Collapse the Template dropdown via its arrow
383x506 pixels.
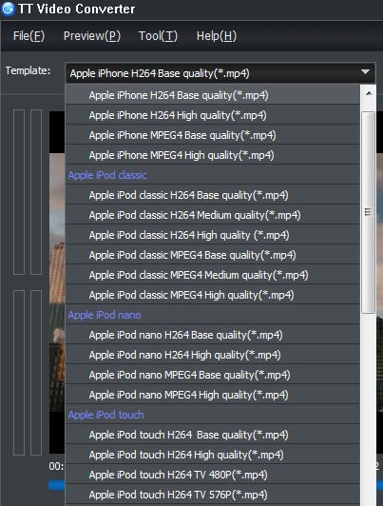click(365, 71)
